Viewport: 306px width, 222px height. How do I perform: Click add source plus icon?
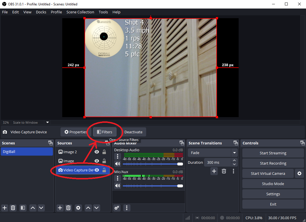pyautogui.click(x=60, y=208)
